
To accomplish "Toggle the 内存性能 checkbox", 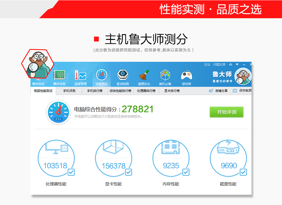I will coord(186,172).
